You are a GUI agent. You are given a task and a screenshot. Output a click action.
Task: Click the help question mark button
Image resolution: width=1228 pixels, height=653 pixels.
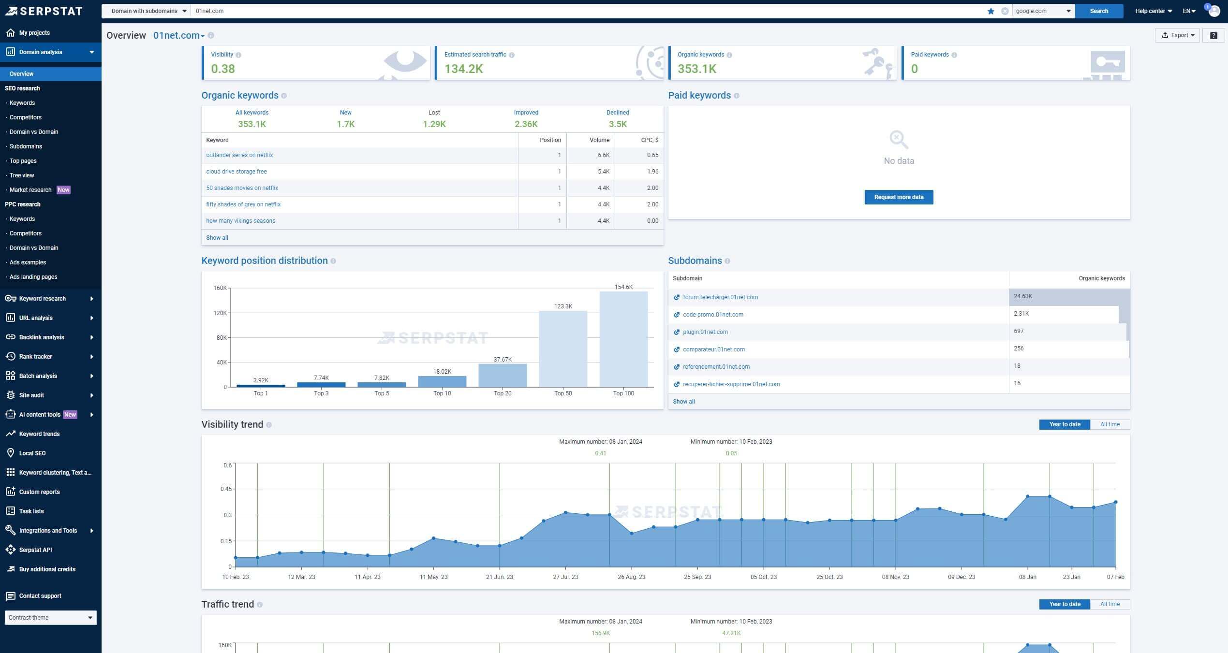pos(1213,35)
